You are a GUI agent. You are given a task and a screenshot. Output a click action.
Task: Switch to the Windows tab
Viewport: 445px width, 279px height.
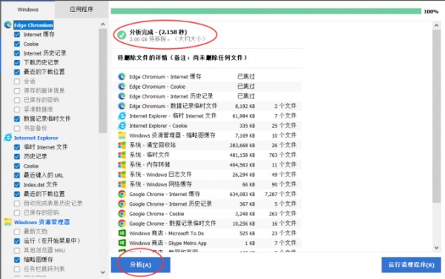coord(28,10)
